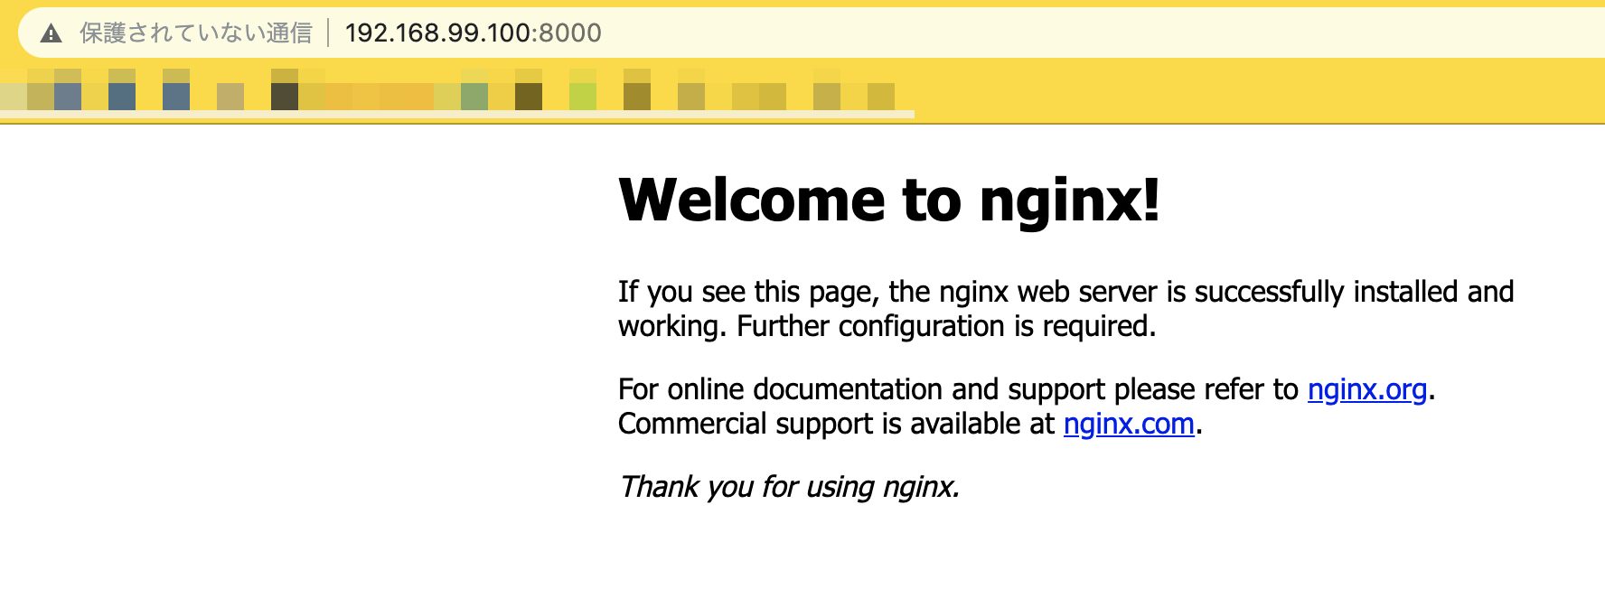
Task: Click the "For online documentation and support" text
Action: (862, 389)
